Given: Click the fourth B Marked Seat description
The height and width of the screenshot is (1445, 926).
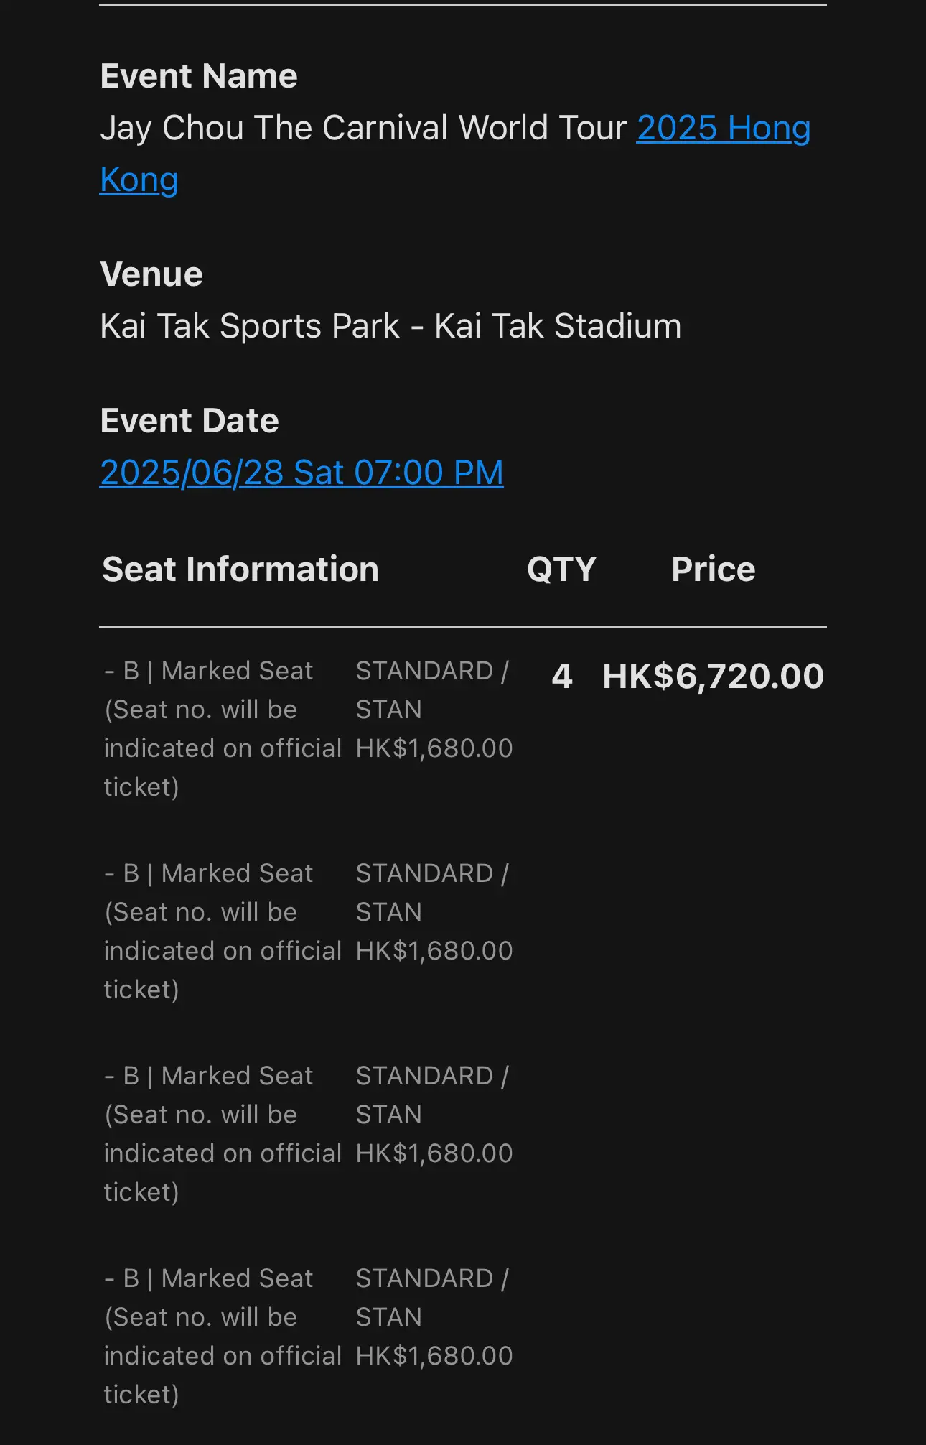Looking at the screenshot, I should click(223, 1337).
